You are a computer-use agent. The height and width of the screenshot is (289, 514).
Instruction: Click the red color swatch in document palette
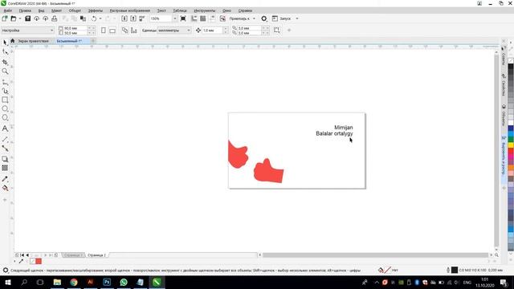click(x=39, y=261)
